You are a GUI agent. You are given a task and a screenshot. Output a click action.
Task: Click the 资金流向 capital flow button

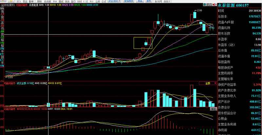tap(112, 1)
